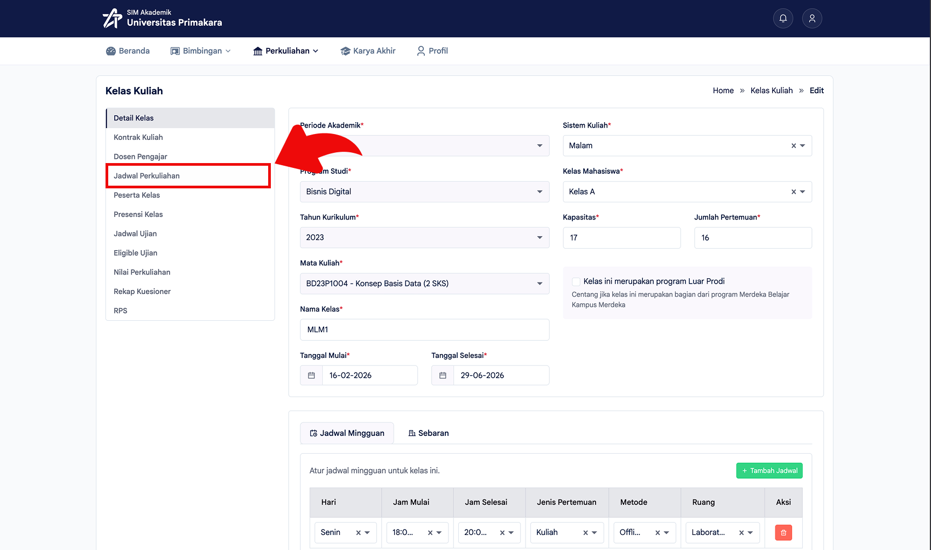Image resolution: width=931 pixels, height=550 pixels.
Task: Follow the Kelas Kuliah breadcrumb link
Action: [772, 90]
